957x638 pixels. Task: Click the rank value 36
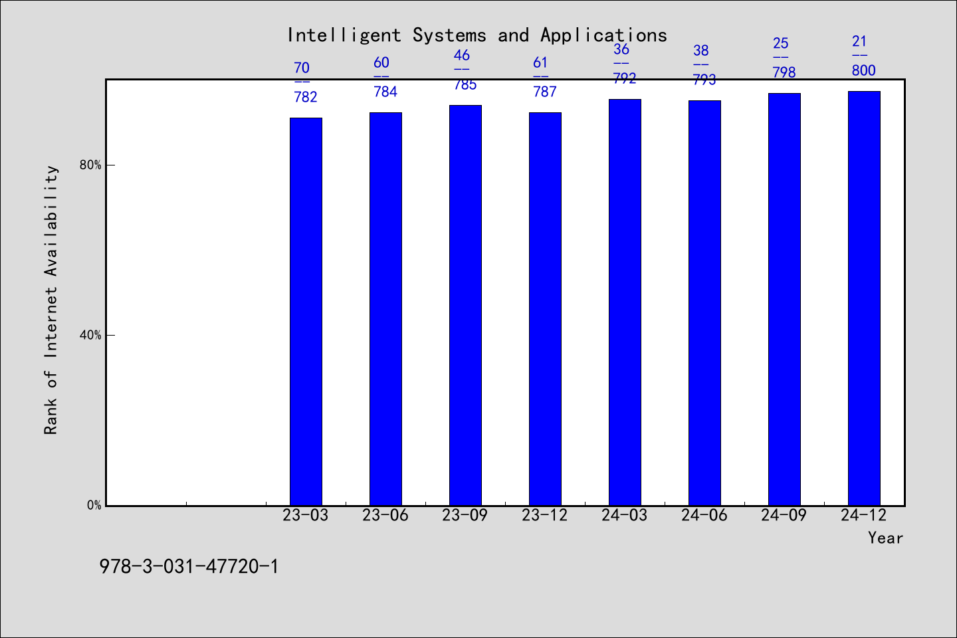pos(621,49)
